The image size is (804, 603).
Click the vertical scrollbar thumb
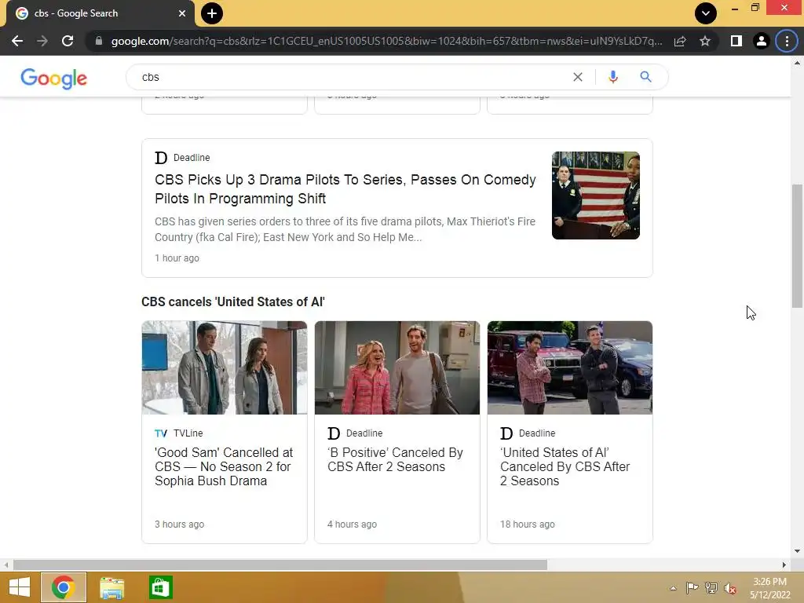click(797, 246)
